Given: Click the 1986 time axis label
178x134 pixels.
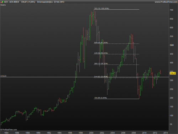Looking at the screenshot, I should pyautogui.click(x=17, y=133).
